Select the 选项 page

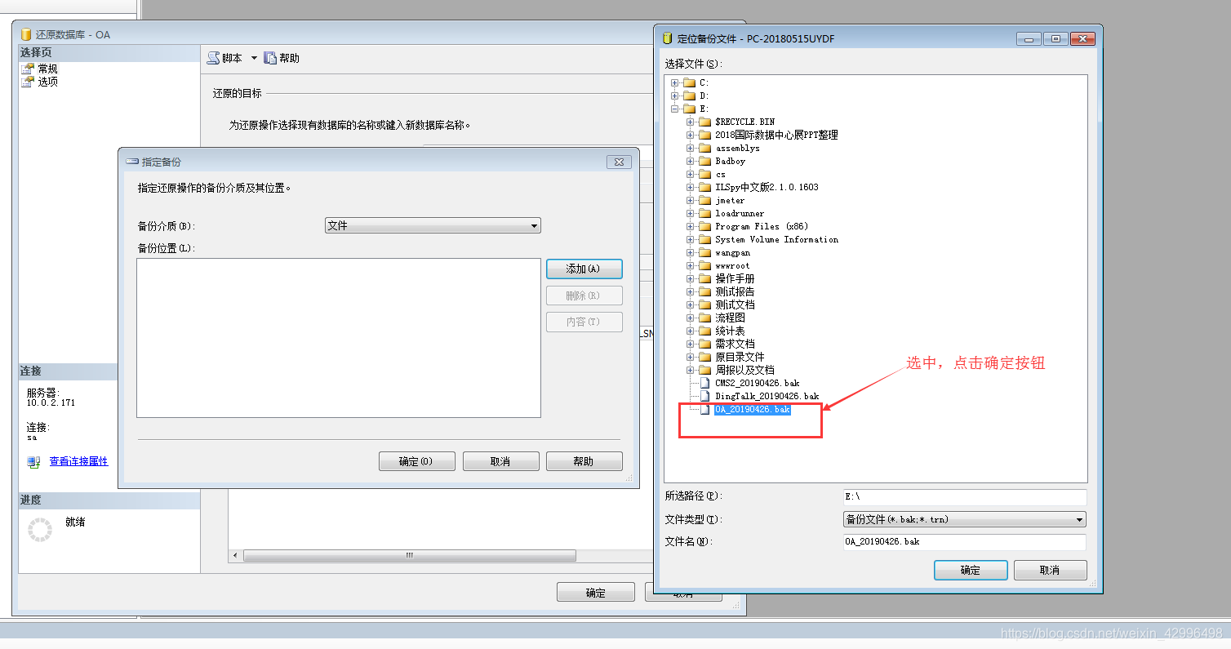coord(47,82)
